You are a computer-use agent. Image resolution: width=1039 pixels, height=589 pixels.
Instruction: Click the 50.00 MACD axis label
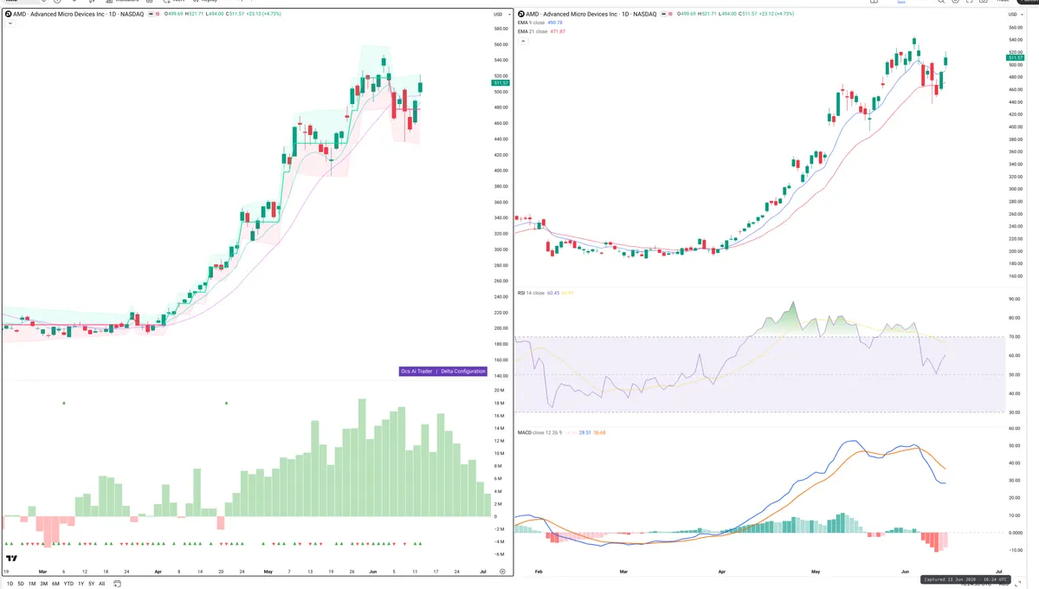click(1015, 445)
